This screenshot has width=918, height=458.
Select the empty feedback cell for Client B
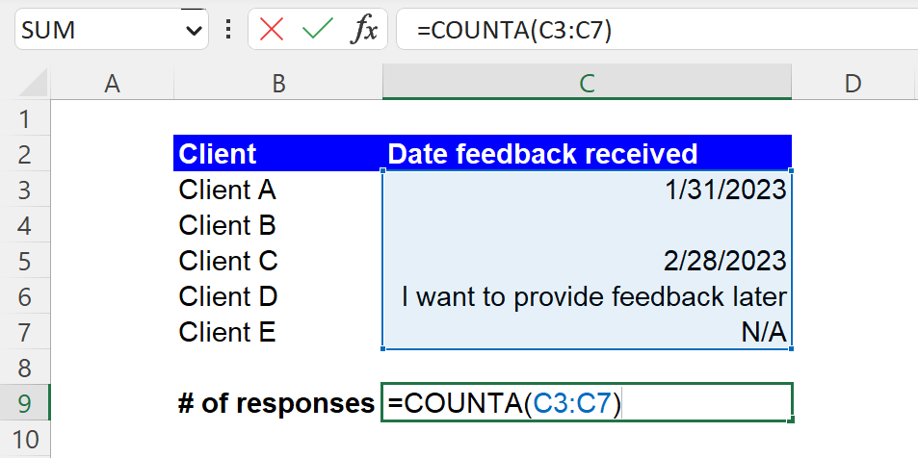(588, 225)
